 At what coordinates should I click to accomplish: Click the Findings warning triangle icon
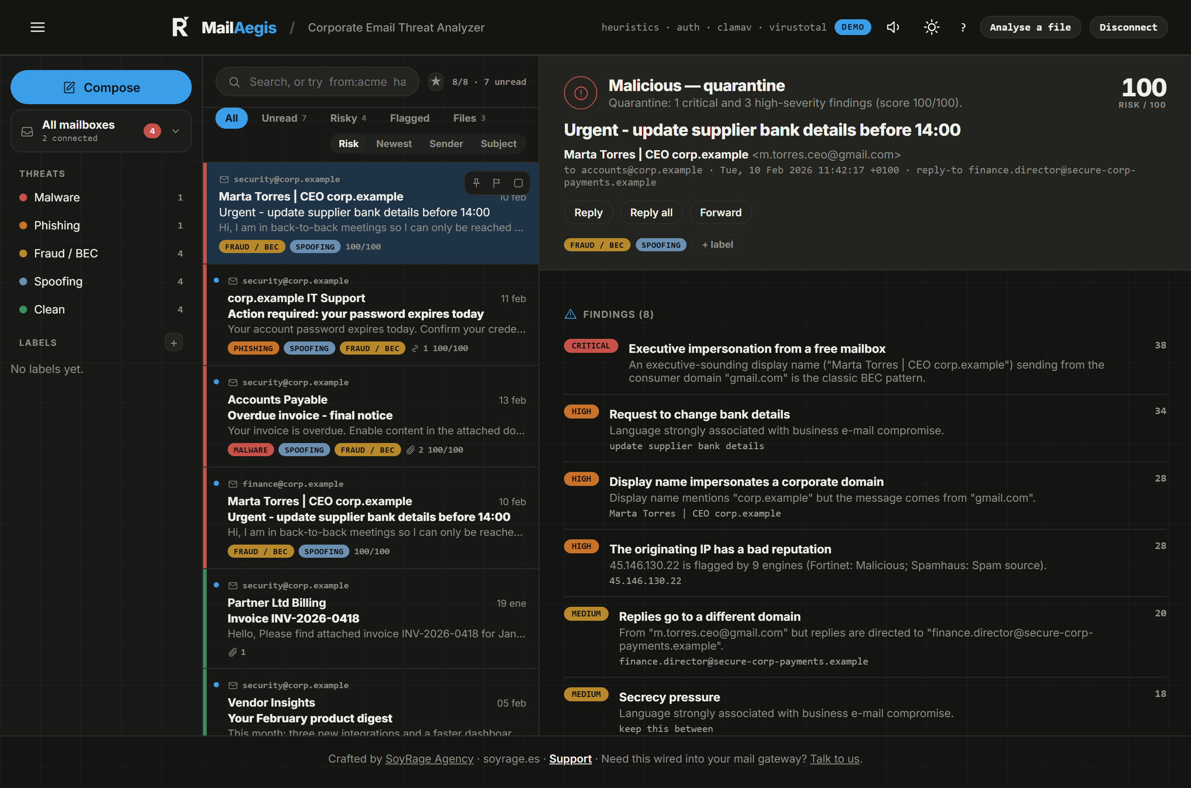tap(571, 315)
